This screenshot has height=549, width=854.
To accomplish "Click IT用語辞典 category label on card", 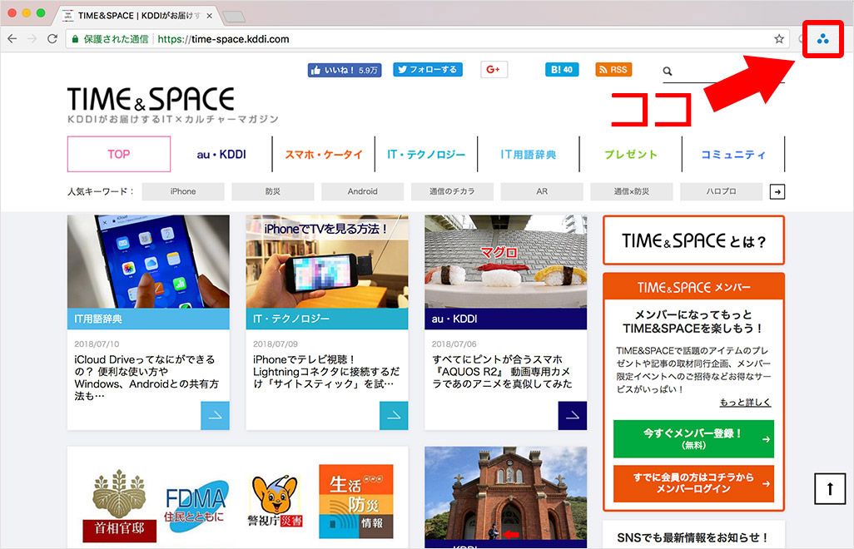I will (148, 319).
